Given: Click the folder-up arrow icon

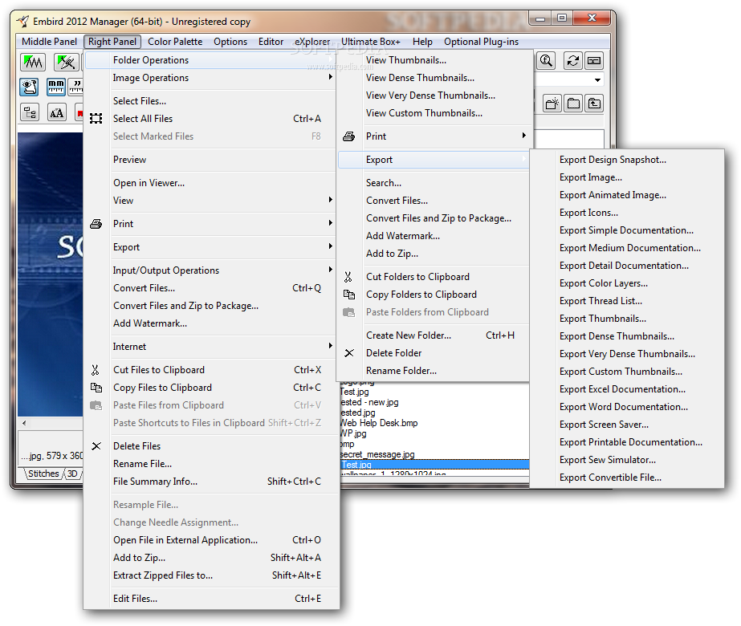Looking at the screenshot, I should [x=594, y=104].
